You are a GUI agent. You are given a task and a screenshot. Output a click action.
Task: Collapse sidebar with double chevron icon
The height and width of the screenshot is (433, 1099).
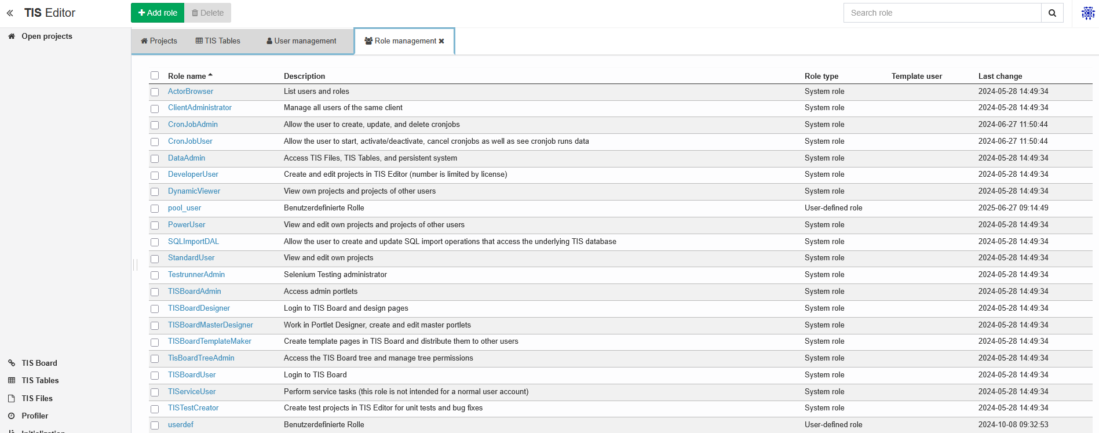(x=10, y=13)
